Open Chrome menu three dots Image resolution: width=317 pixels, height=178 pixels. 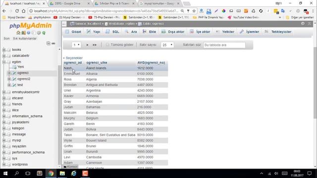[313, 11]
